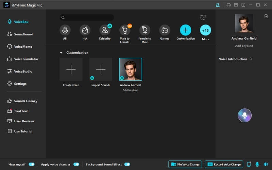Viewport: 272px width, 170px height.
Task: Edit the Voice Introduction
Action: coord(251,59)
